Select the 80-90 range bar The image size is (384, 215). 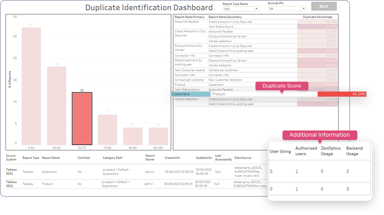coord(133,136)
